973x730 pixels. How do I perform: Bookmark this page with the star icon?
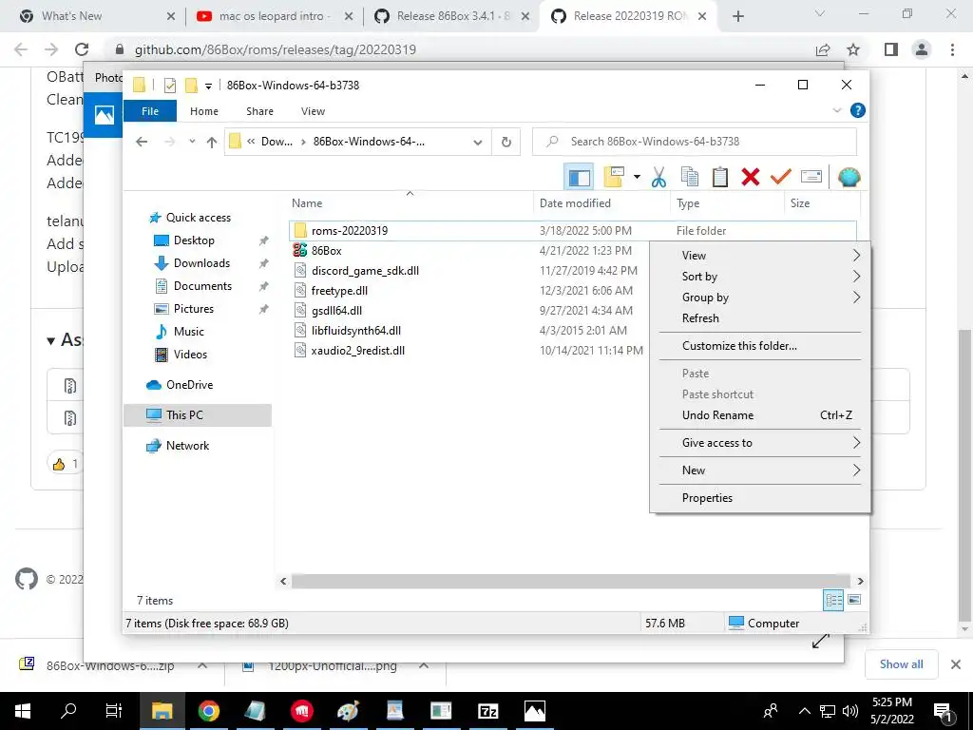pyautogui.click(x=853, y=49)
